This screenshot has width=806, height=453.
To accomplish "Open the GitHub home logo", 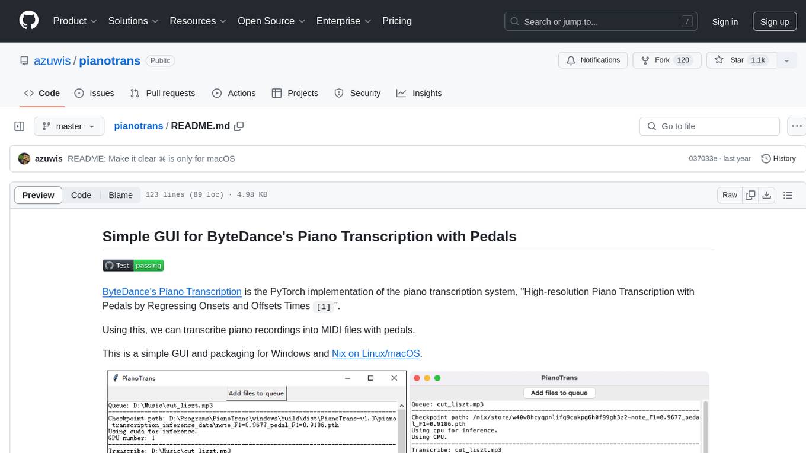I will click(29, 21).
